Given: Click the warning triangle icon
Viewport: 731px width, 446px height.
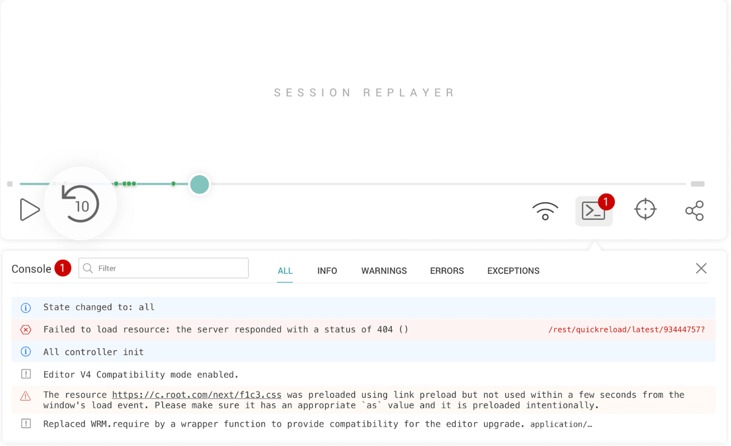Looking at the screenshot, I should [26, 396].
